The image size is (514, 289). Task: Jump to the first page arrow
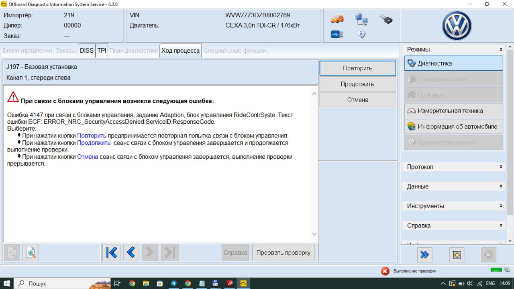111,252
